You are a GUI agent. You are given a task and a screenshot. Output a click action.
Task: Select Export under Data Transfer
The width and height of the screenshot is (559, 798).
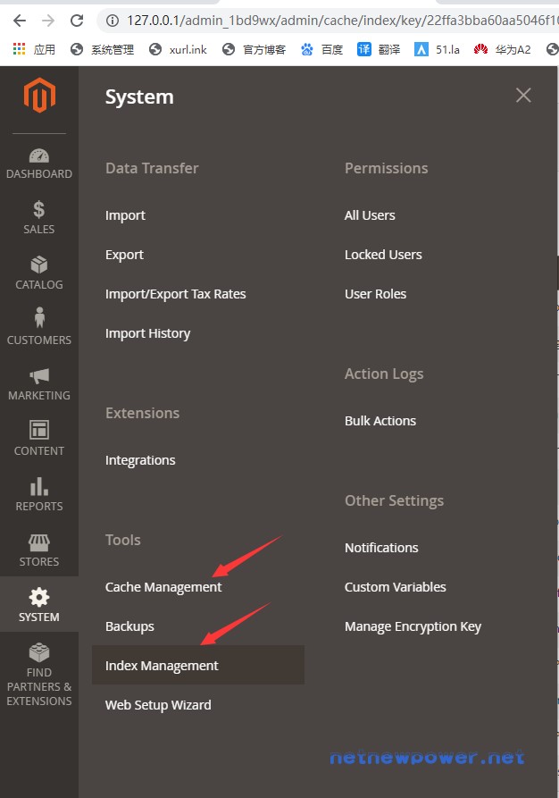point(124,255)
